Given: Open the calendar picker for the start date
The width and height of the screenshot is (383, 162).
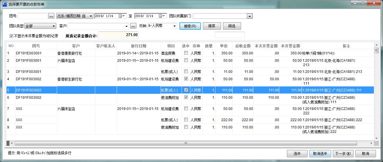Looking at the screenshot, I should [x=120, y=16].
